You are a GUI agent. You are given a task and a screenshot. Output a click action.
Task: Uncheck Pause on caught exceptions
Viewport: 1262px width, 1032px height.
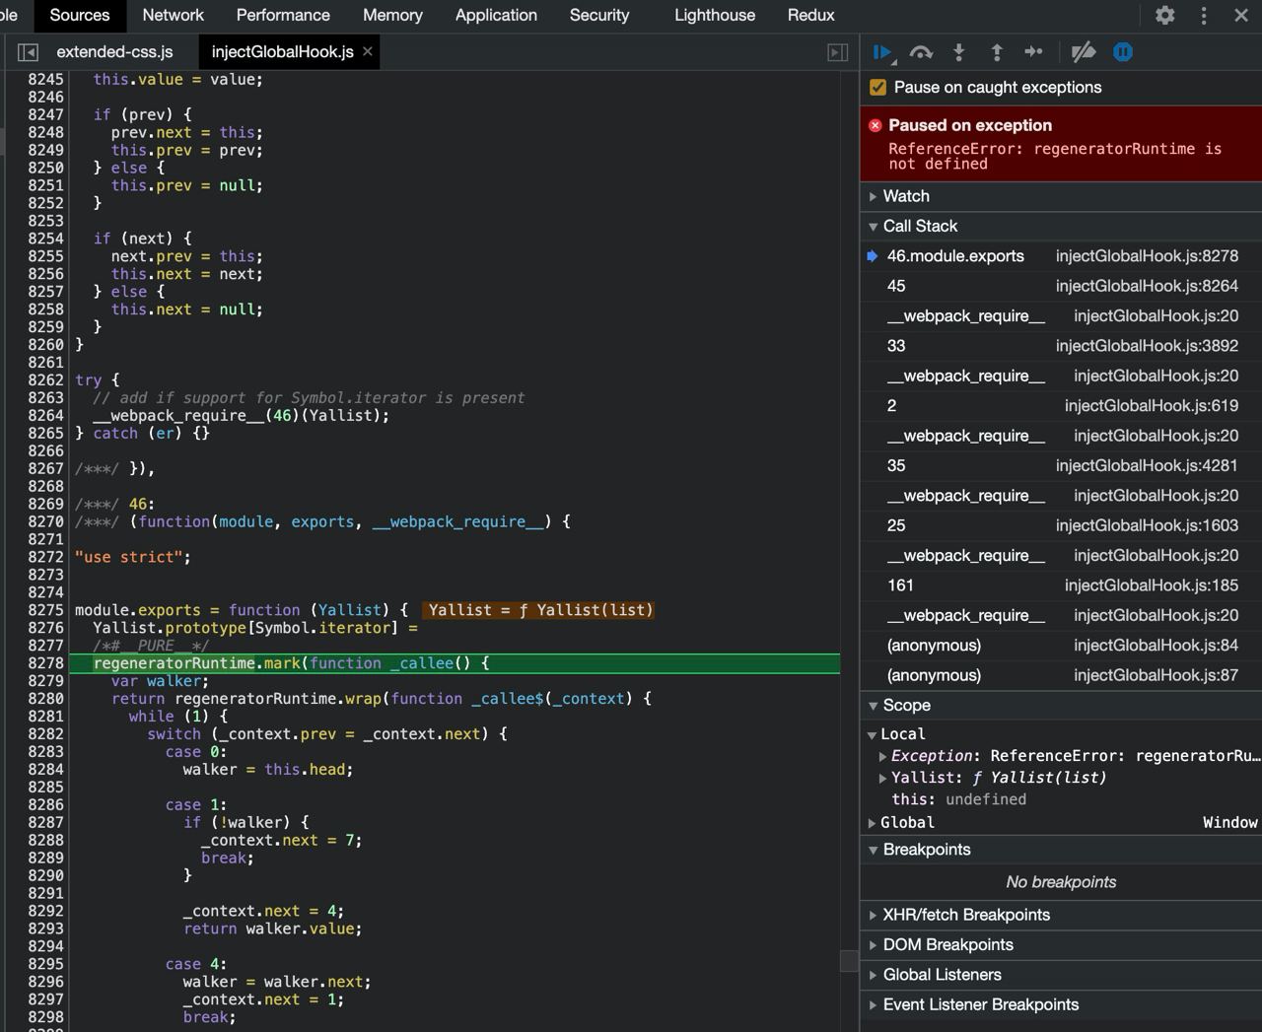coord(877,88)
